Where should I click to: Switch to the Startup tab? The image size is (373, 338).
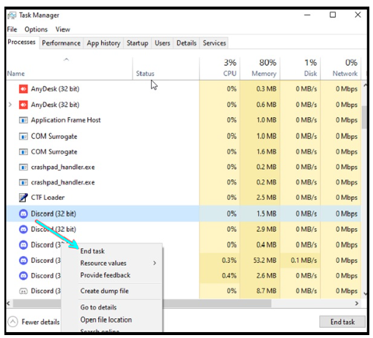coord(137,43)
